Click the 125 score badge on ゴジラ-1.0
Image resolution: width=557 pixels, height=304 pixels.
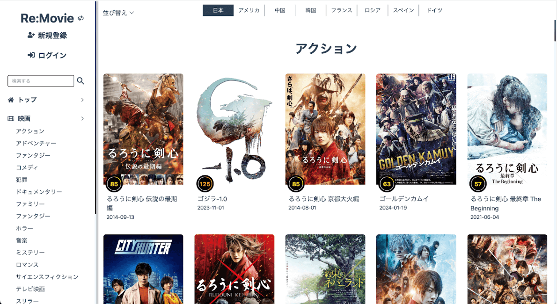point(205,184)
